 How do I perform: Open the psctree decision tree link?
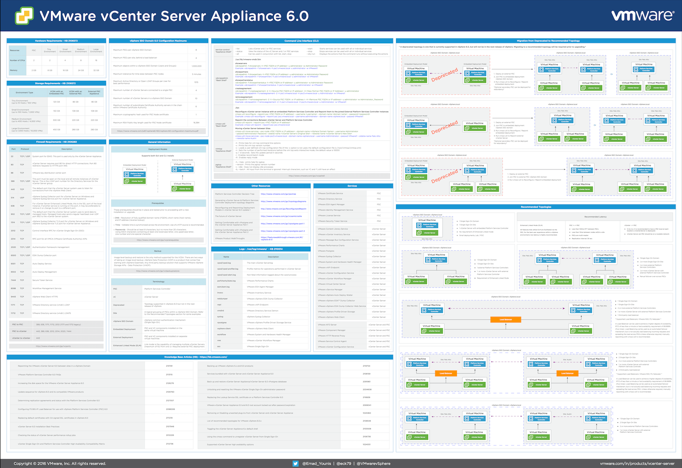coord(278,194)
